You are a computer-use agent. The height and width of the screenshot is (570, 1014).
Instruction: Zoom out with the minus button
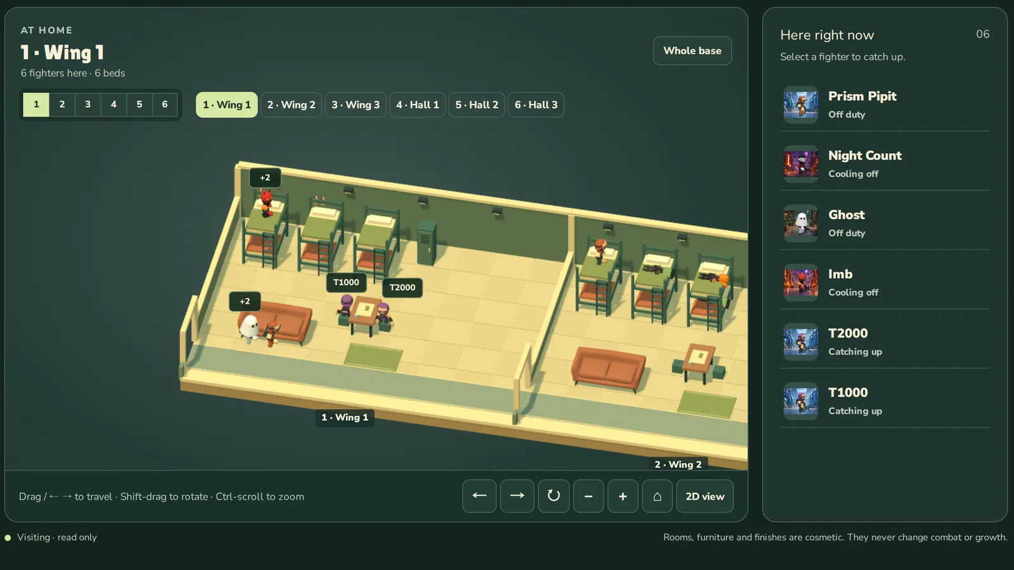589,496
